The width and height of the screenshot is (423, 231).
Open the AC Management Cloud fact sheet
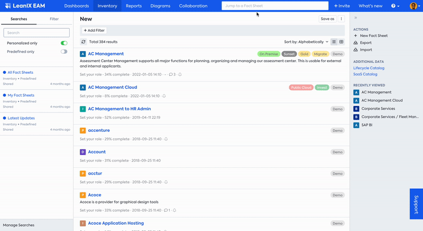tap(113, 87)
